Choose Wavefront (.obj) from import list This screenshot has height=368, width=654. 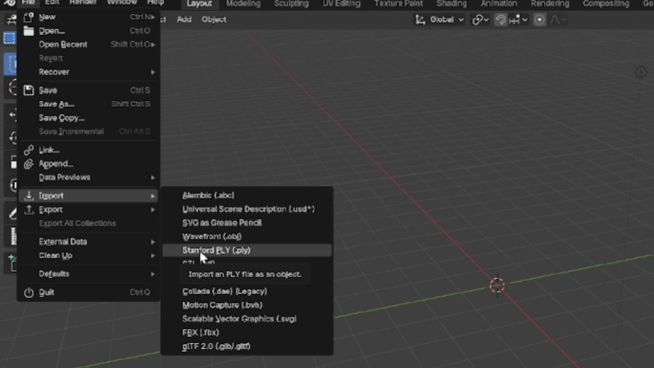click(x=212, y=236)
